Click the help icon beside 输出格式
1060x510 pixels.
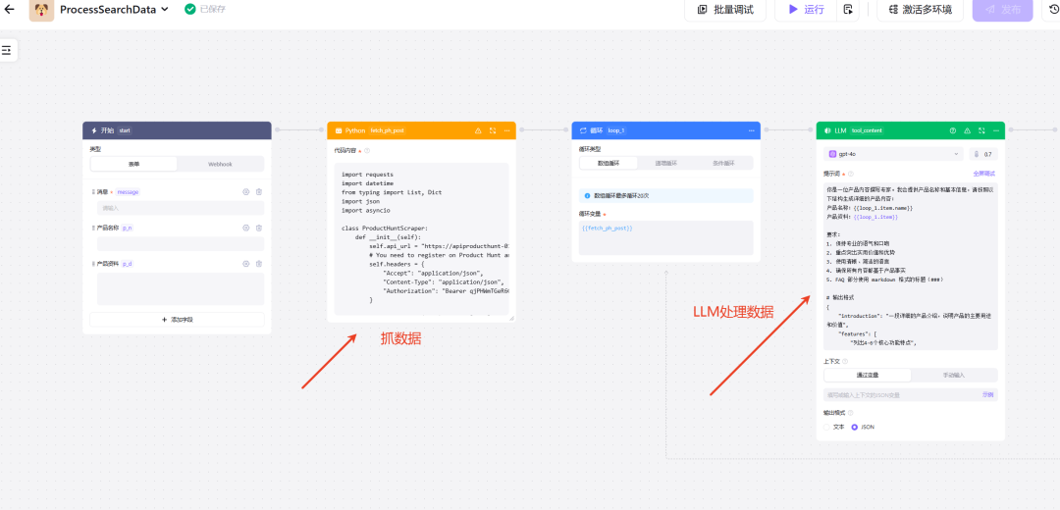pos(850,413)
